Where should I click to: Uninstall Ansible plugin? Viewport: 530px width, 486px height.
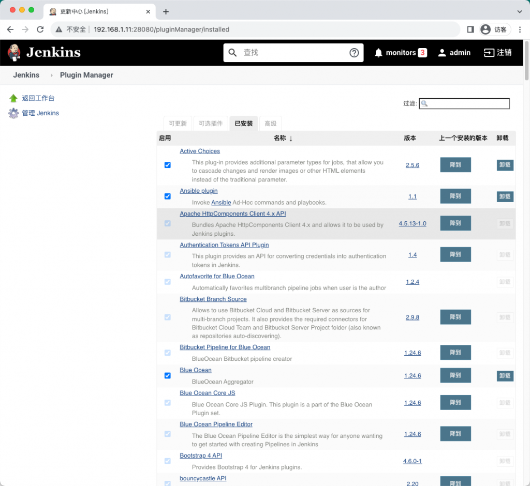coord(505,196)
